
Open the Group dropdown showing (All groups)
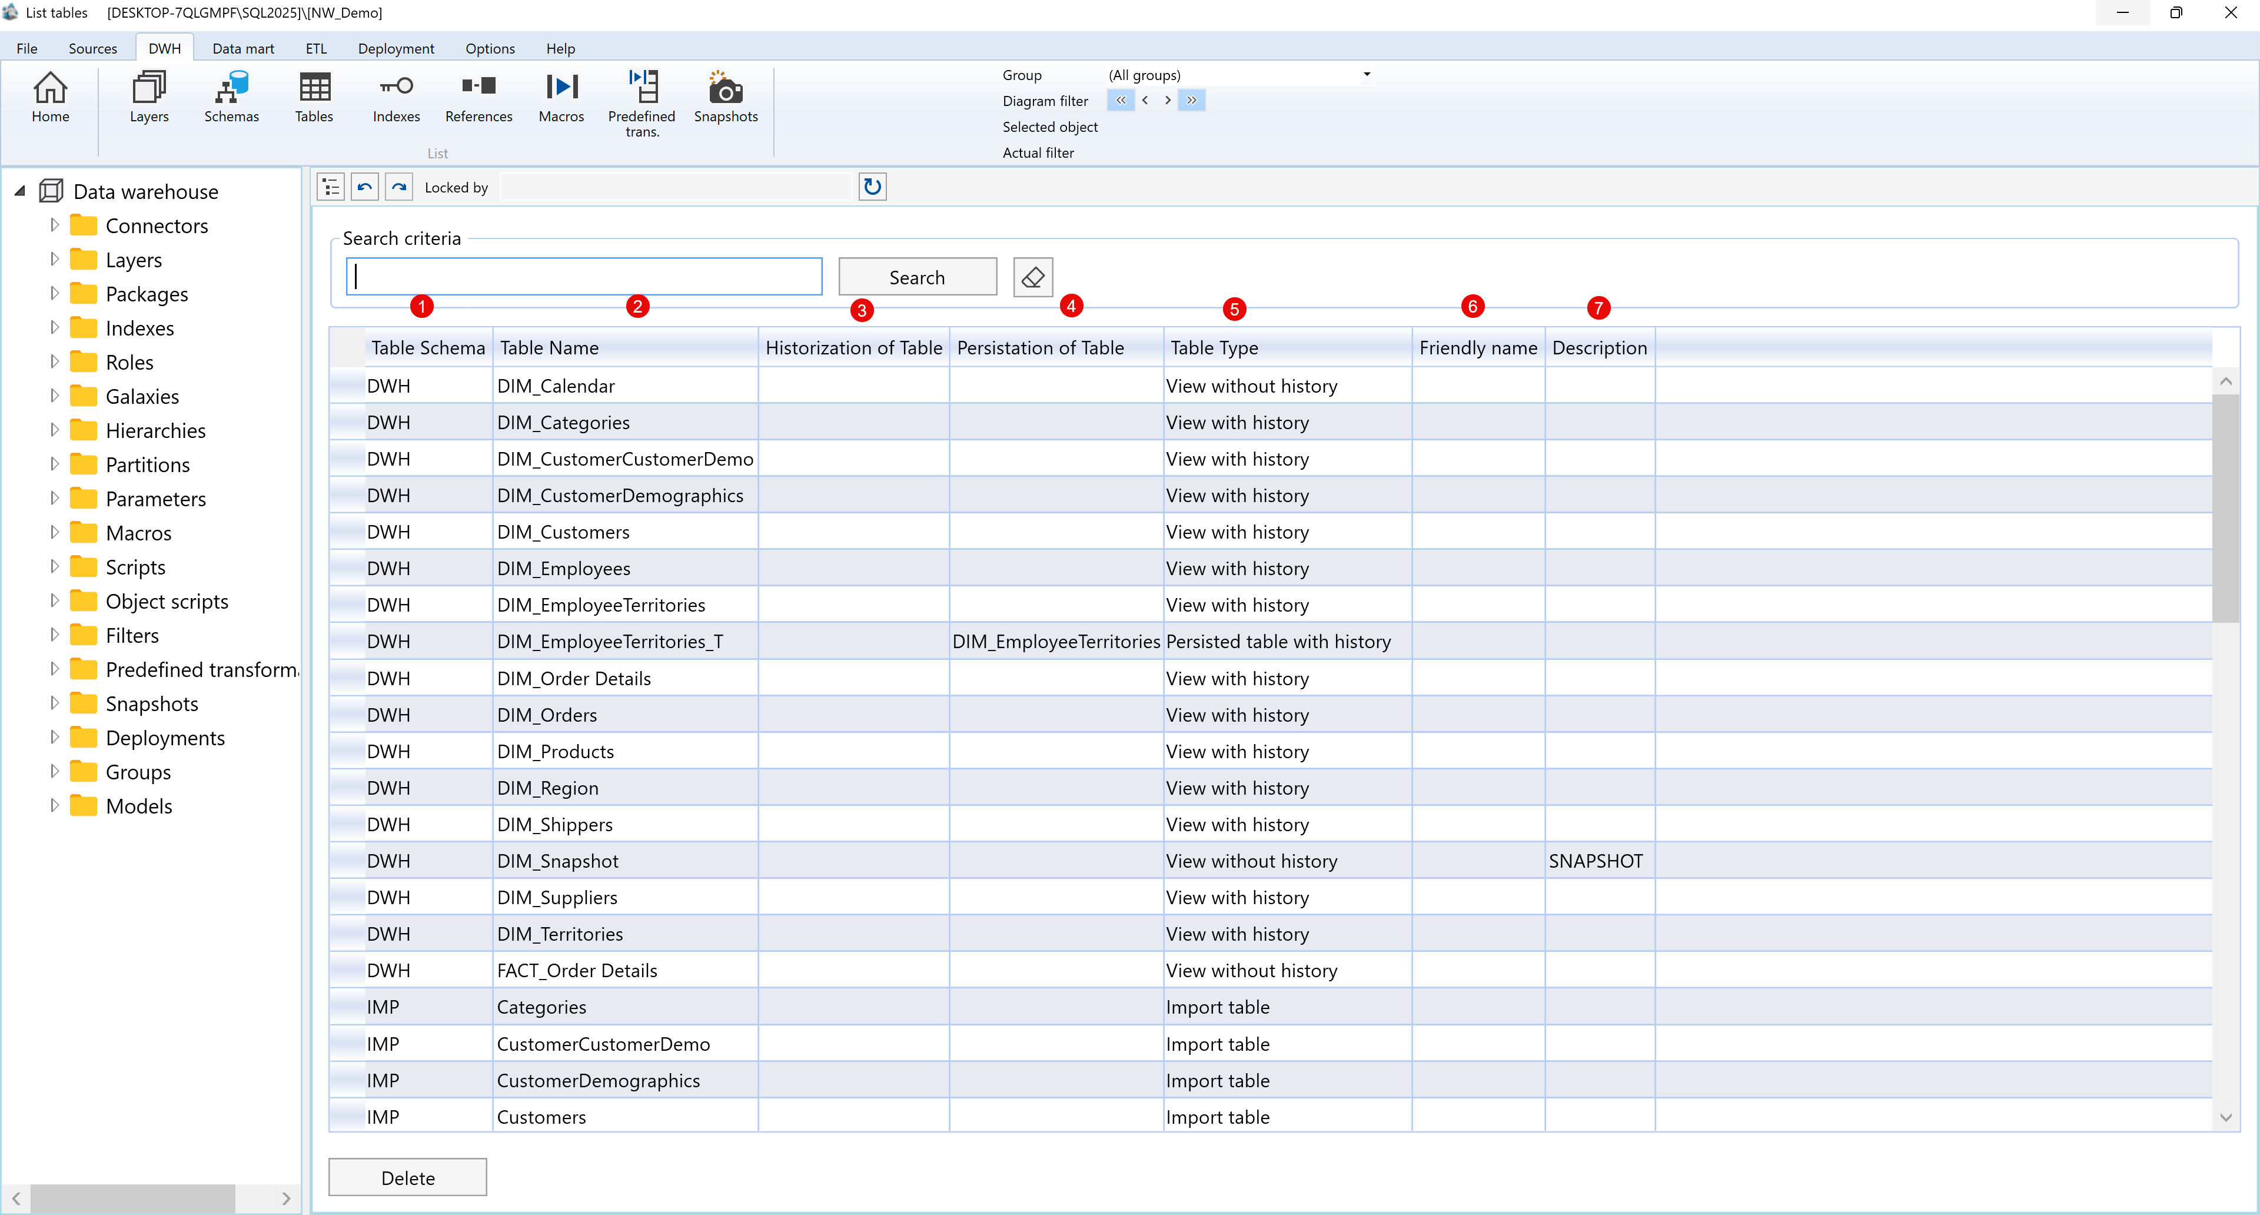point(1365,75)
